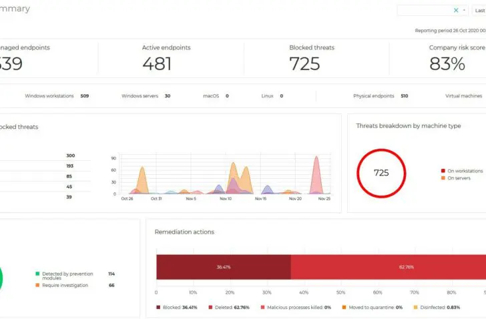Click the Company risk score 83%

(x=447, y=64)
